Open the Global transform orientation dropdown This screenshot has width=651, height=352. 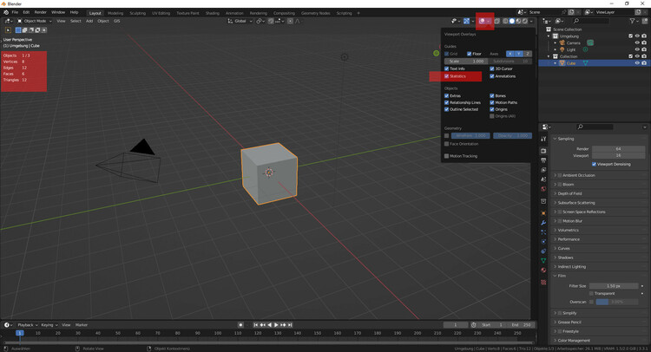click(240, 21)
